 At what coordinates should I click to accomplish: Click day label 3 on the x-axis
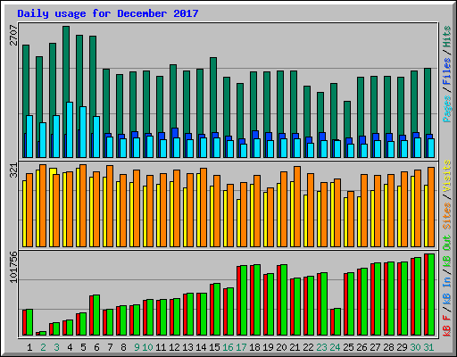tap(56, 347)
